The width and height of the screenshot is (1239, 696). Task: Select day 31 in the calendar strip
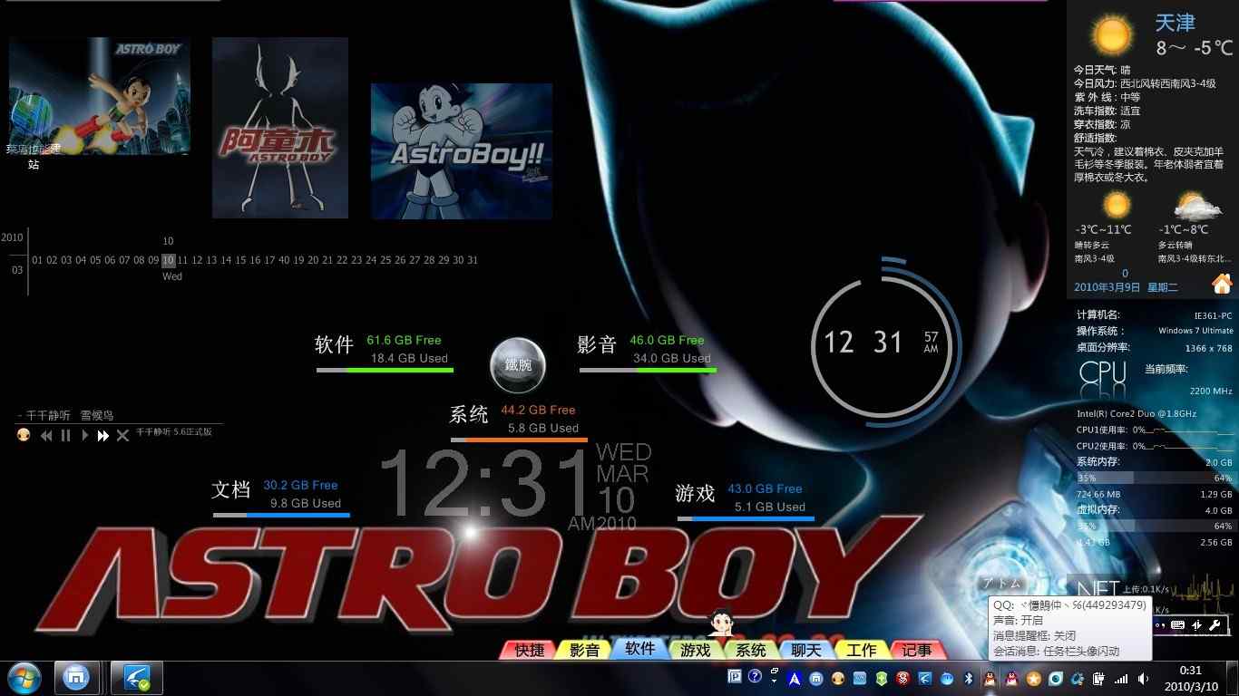coord(472,260)
